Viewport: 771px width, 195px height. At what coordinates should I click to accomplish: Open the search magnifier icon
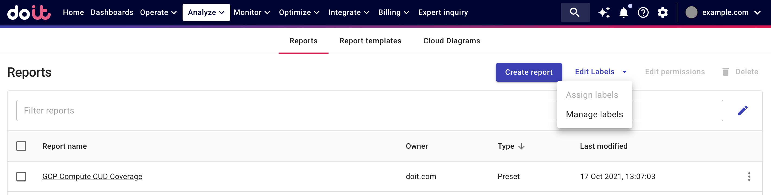[574, 12]
